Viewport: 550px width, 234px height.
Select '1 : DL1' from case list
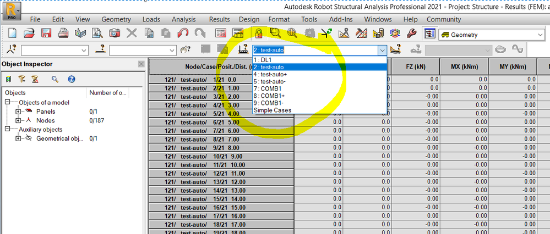point(319,60)
